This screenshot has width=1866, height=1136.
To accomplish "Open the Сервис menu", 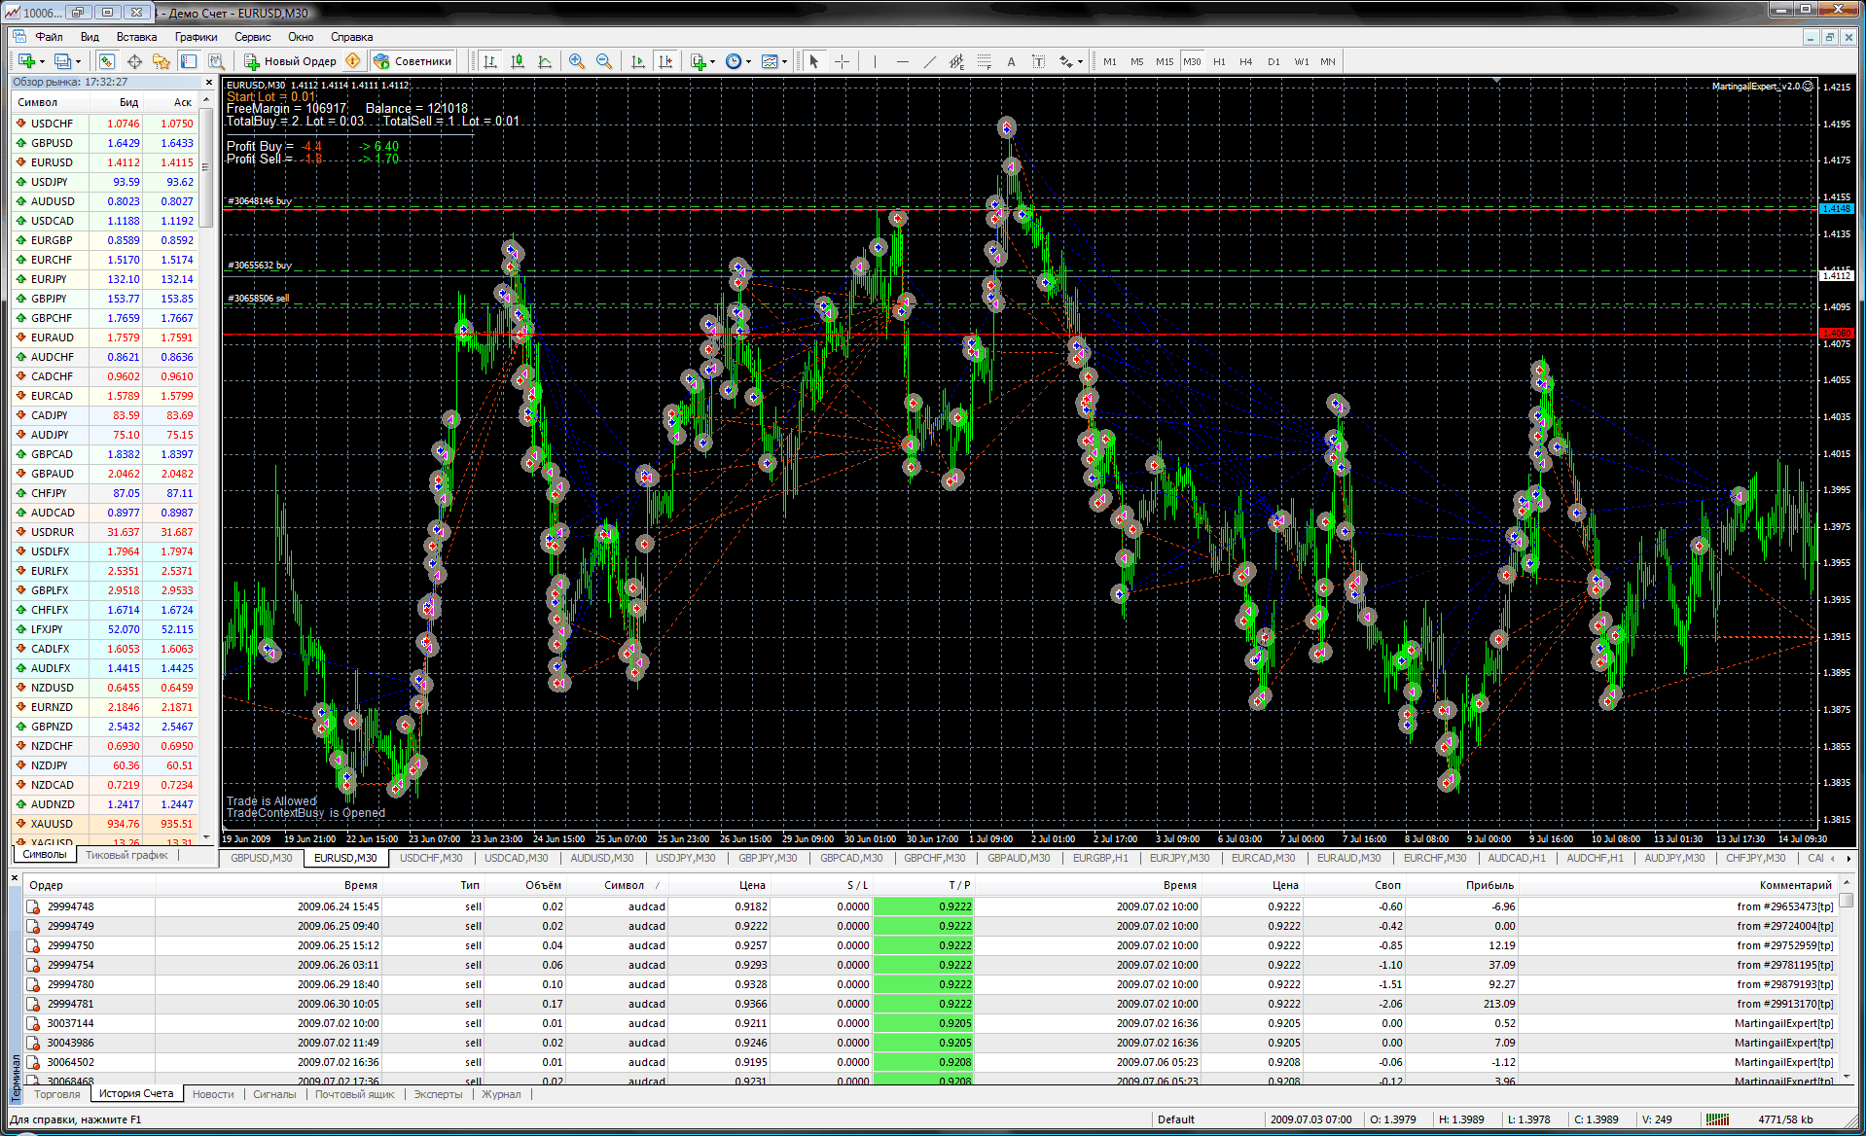I will click(252, 37).
